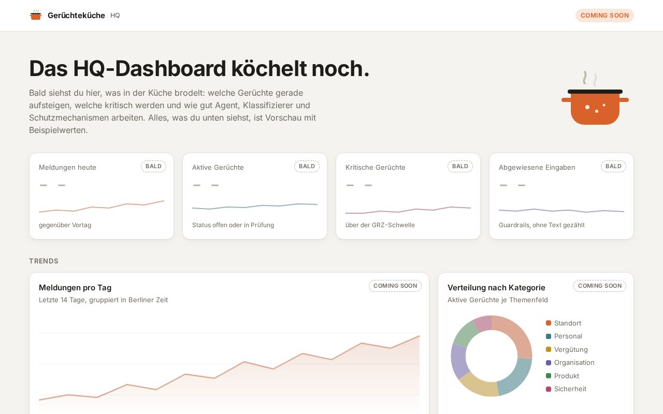Open the Gerüchteküche brand name link
663x414 pixels.
(x=76, y=16)
